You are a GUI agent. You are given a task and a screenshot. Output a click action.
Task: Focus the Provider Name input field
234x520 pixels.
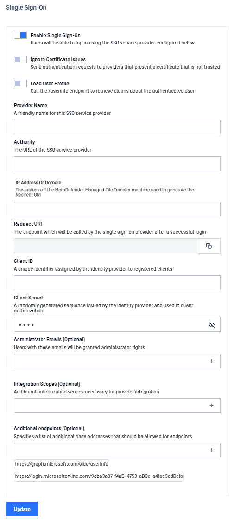pos(117,127)
